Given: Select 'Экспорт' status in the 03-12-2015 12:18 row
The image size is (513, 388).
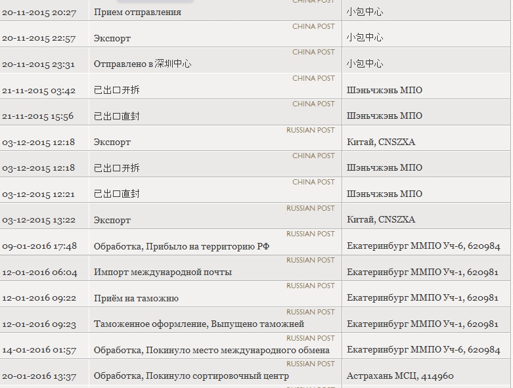Looking at the screenshot, I should click(x=112, y=142).
